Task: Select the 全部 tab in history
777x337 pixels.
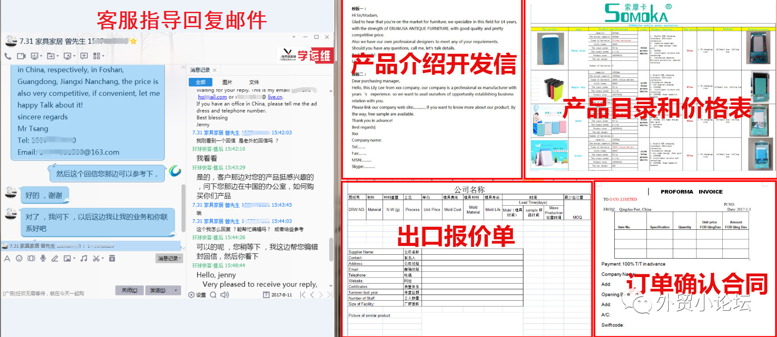Action: click(200, 82)
